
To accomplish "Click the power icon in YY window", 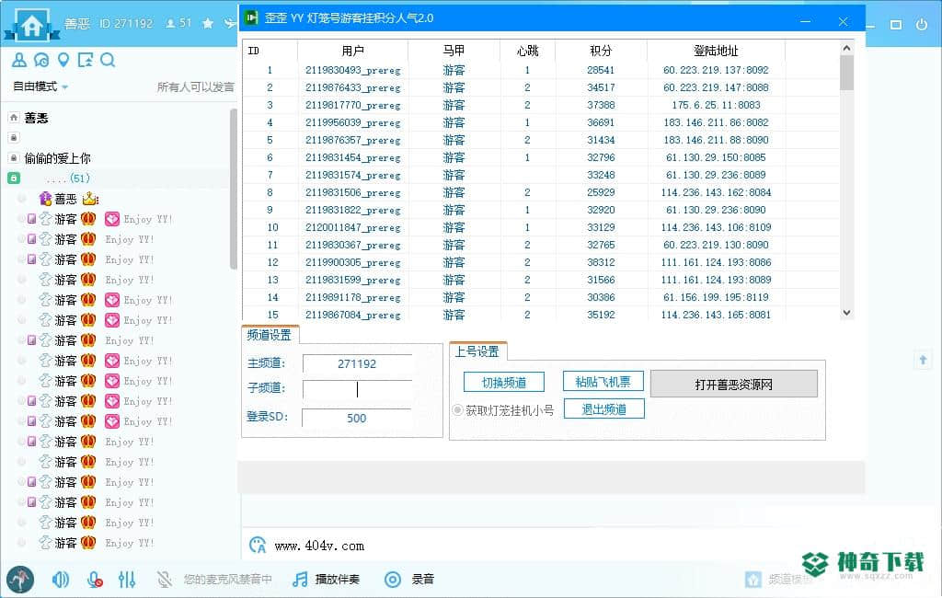I will [x=922, y=25].
